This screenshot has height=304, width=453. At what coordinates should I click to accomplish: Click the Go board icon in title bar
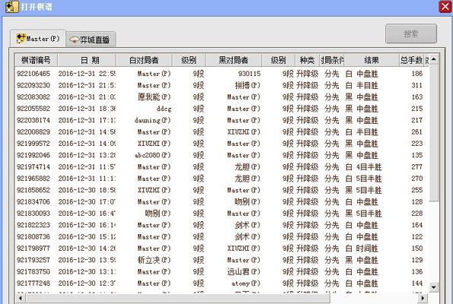(x=11, y=7)
